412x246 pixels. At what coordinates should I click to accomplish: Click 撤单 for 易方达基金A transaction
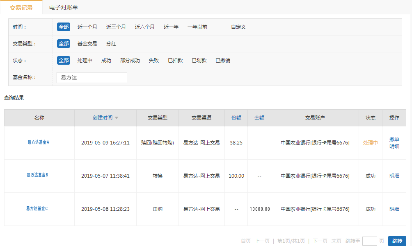[394, 140]
